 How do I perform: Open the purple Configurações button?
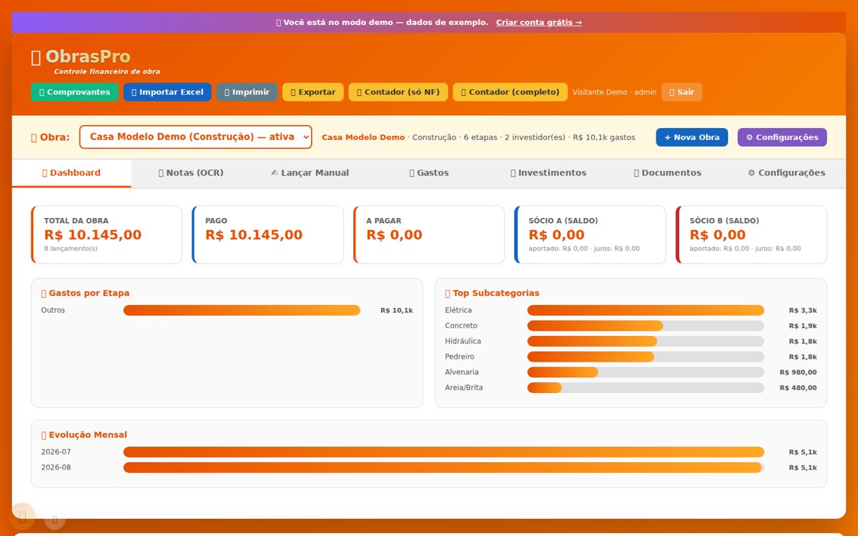(x=782, y=137)
